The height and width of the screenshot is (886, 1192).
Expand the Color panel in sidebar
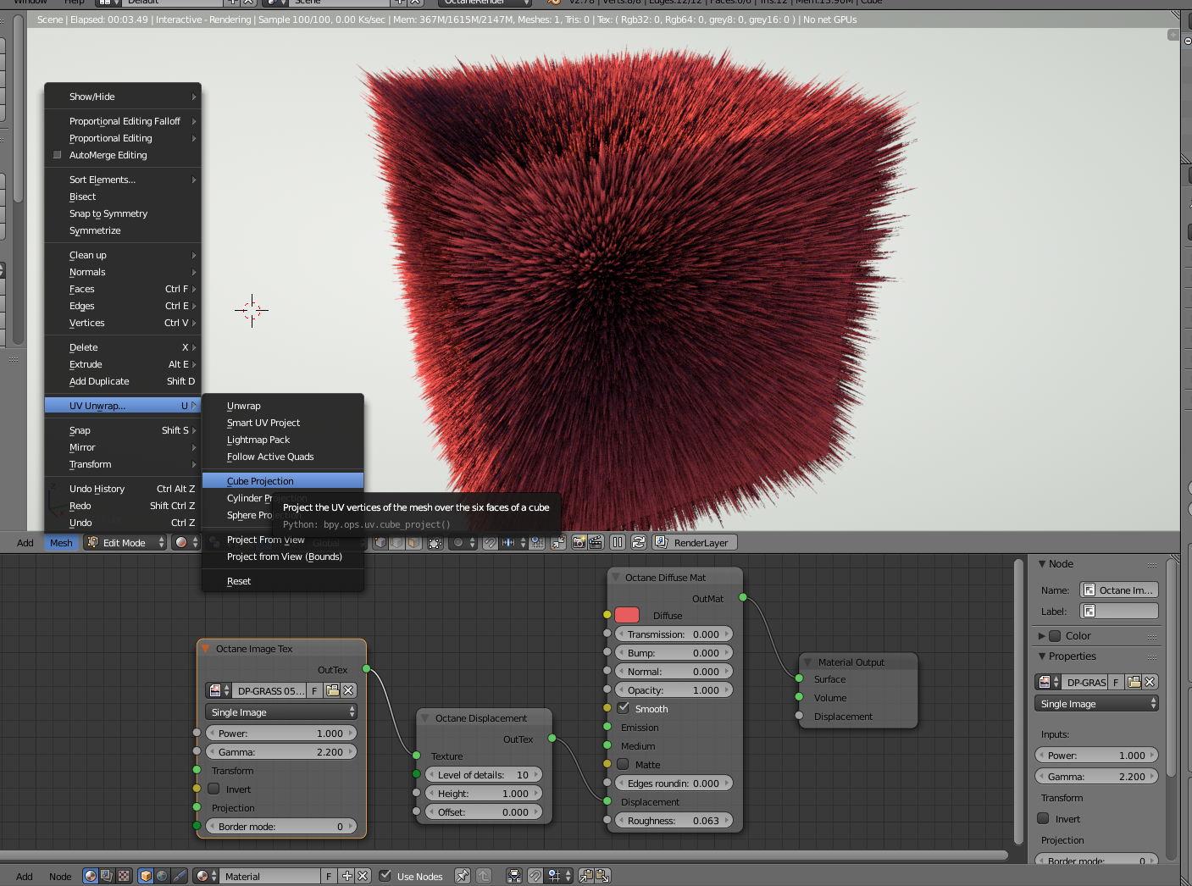tap(1078, 635)
